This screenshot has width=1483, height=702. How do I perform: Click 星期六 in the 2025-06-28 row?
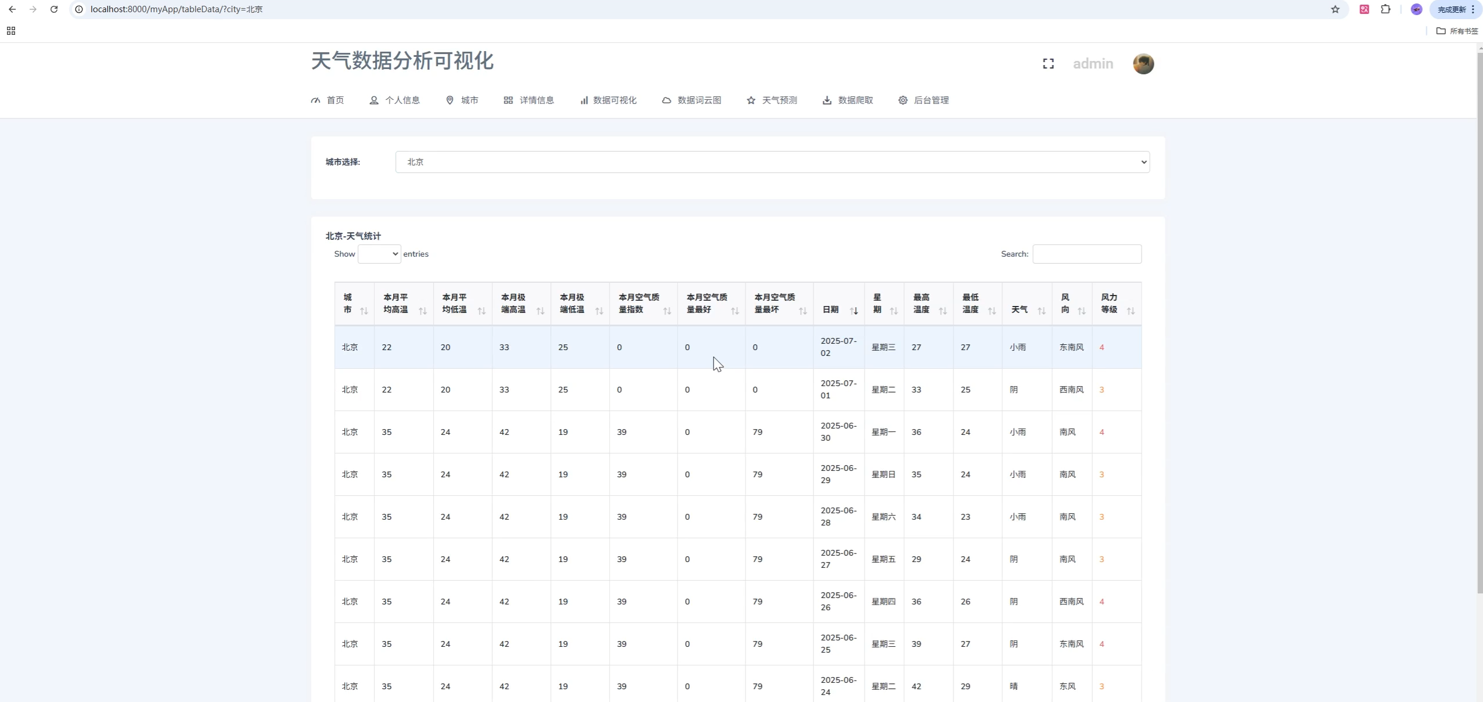[x=883, y=517]
